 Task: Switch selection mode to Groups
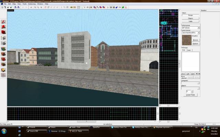[190, 15]
